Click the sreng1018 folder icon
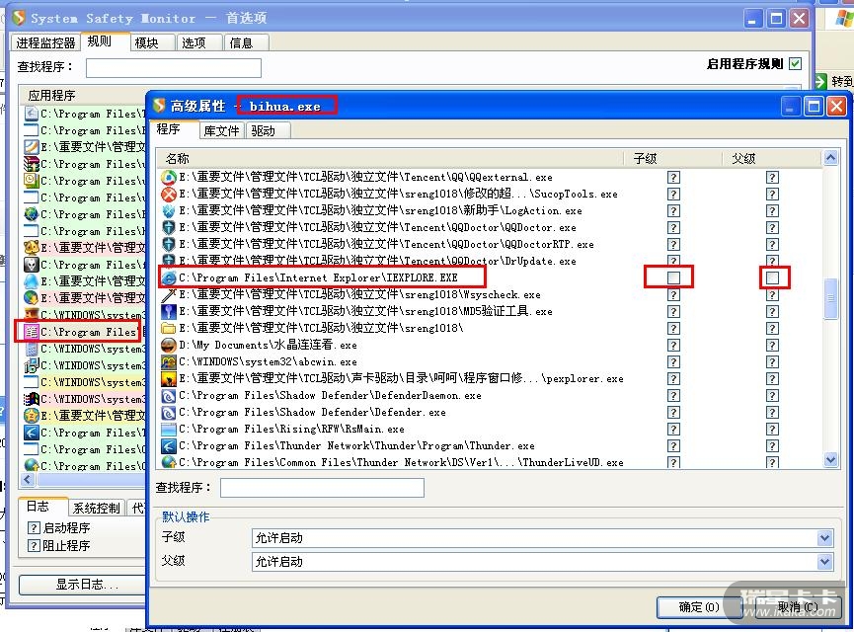 (169, 328)
